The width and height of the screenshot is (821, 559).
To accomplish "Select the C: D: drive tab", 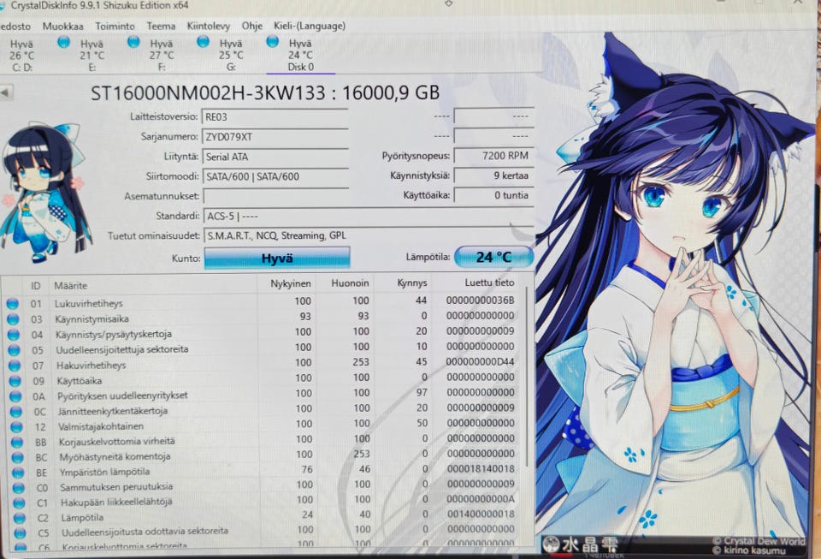I will click(x=21, y=55).
